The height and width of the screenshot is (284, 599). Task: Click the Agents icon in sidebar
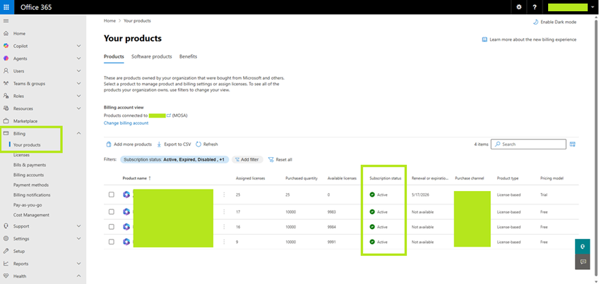(x=6, y=58)
